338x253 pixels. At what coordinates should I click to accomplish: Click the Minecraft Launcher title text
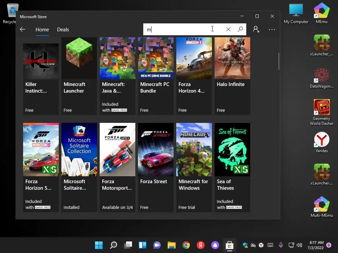pos(74,88)
